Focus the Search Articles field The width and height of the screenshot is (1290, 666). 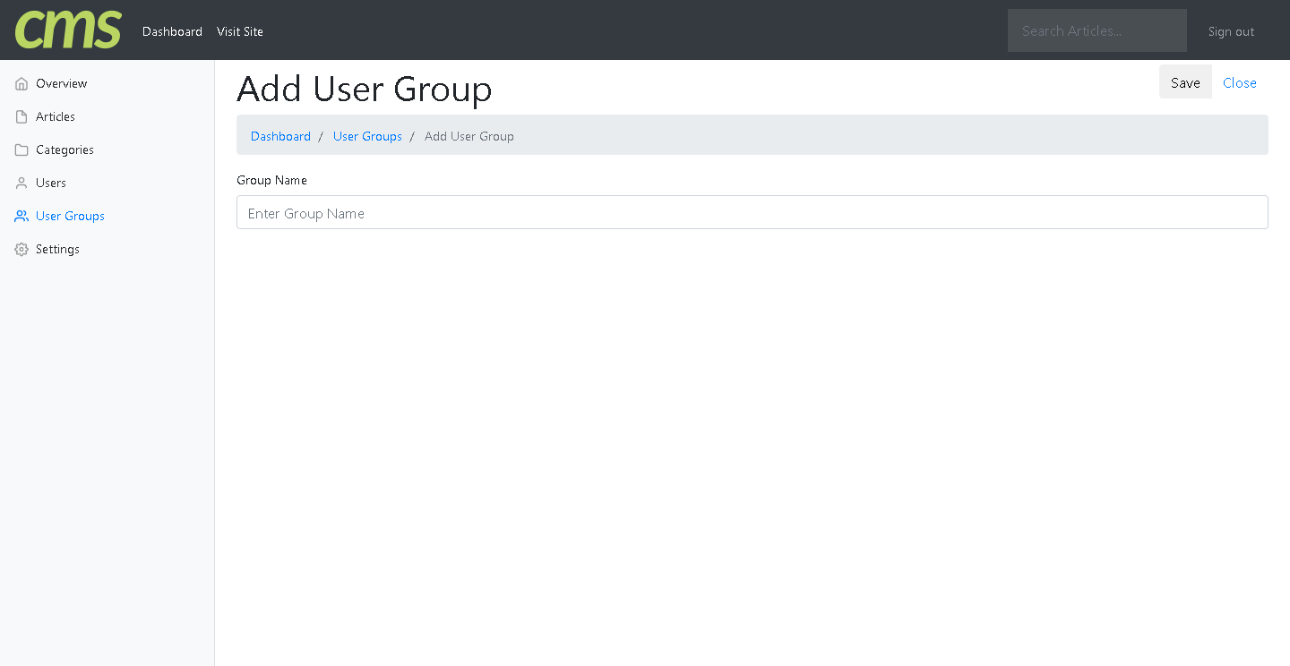click(x=1096, y=30)
